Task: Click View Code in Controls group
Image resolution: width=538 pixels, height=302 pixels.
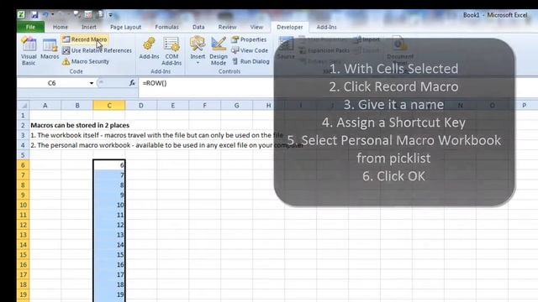Action: [x=250, y=50]
